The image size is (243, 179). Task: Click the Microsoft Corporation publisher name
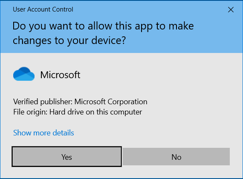pyautogui.click(x=111, y=102)
